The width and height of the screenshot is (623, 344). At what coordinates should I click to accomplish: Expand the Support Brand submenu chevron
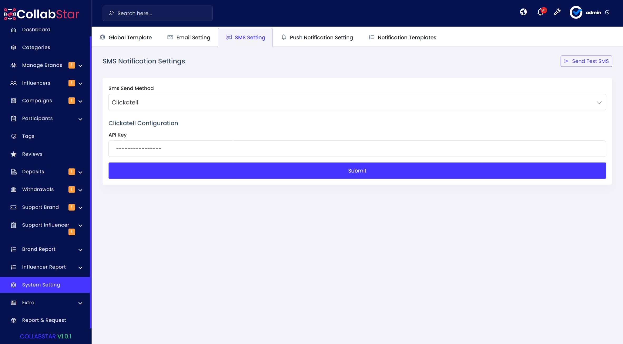(x=80, y=208)
